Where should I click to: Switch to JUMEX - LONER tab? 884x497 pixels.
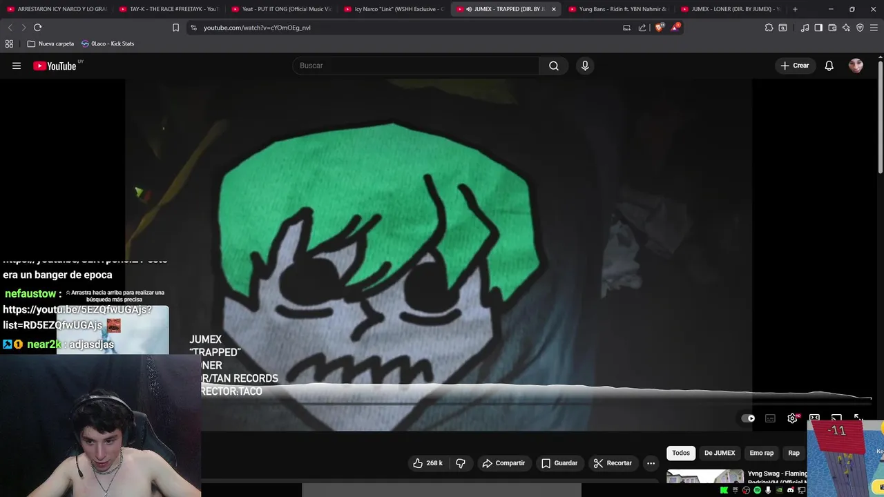[731, 9]
